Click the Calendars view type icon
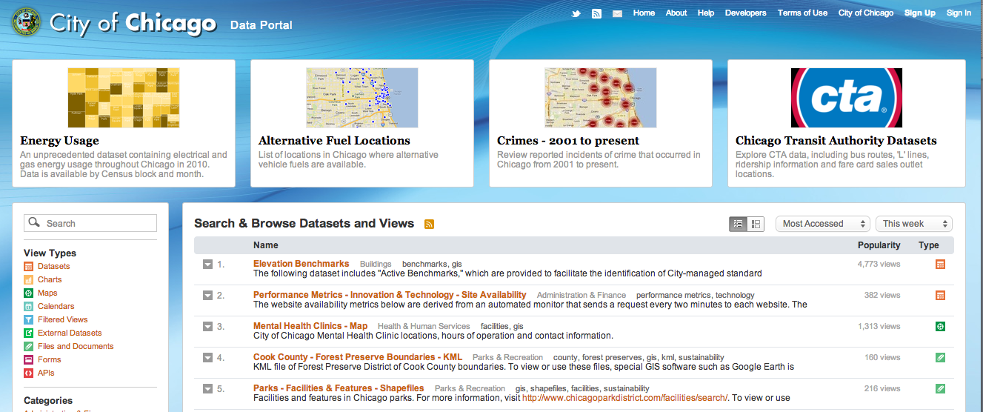Image resolution: width=983 pixels, height=412 pixels. coord(29,306)
